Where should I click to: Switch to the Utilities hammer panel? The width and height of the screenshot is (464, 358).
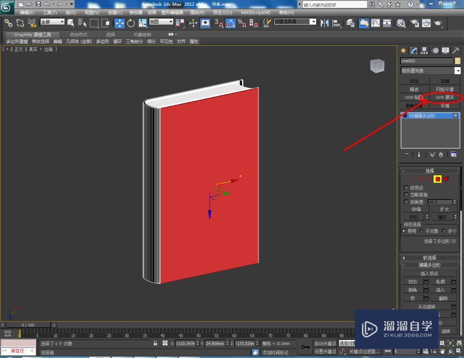[x=456, y=51]
